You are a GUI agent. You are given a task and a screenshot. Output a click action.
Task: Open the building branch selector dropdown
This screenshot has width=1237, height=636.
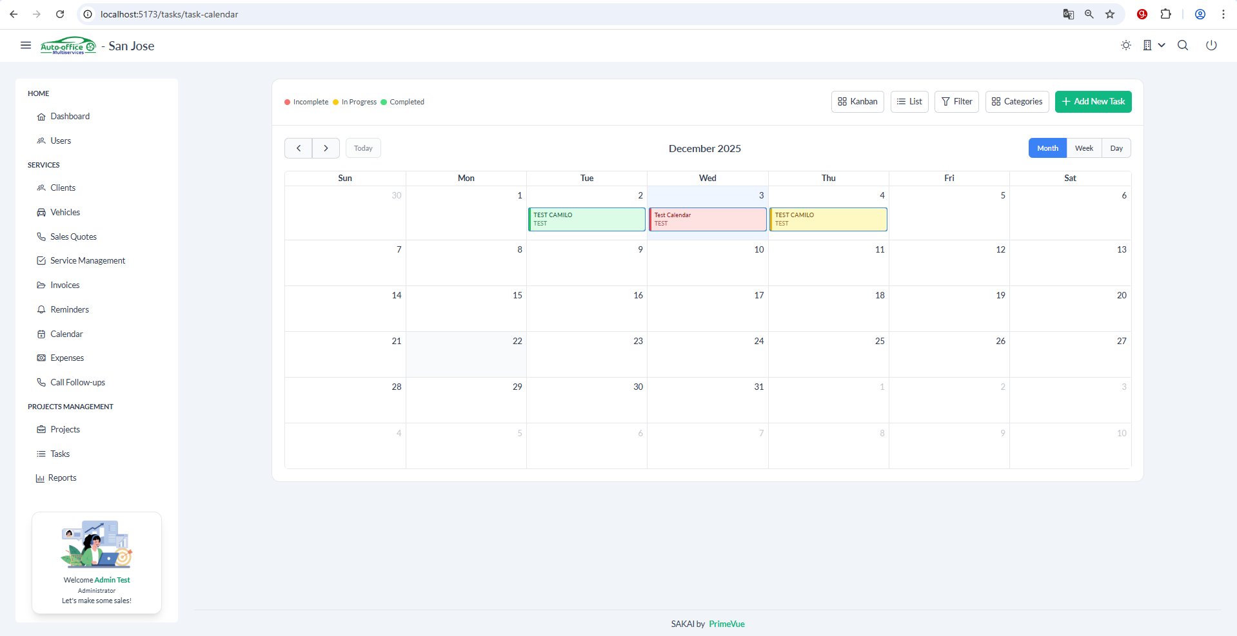1153,45
